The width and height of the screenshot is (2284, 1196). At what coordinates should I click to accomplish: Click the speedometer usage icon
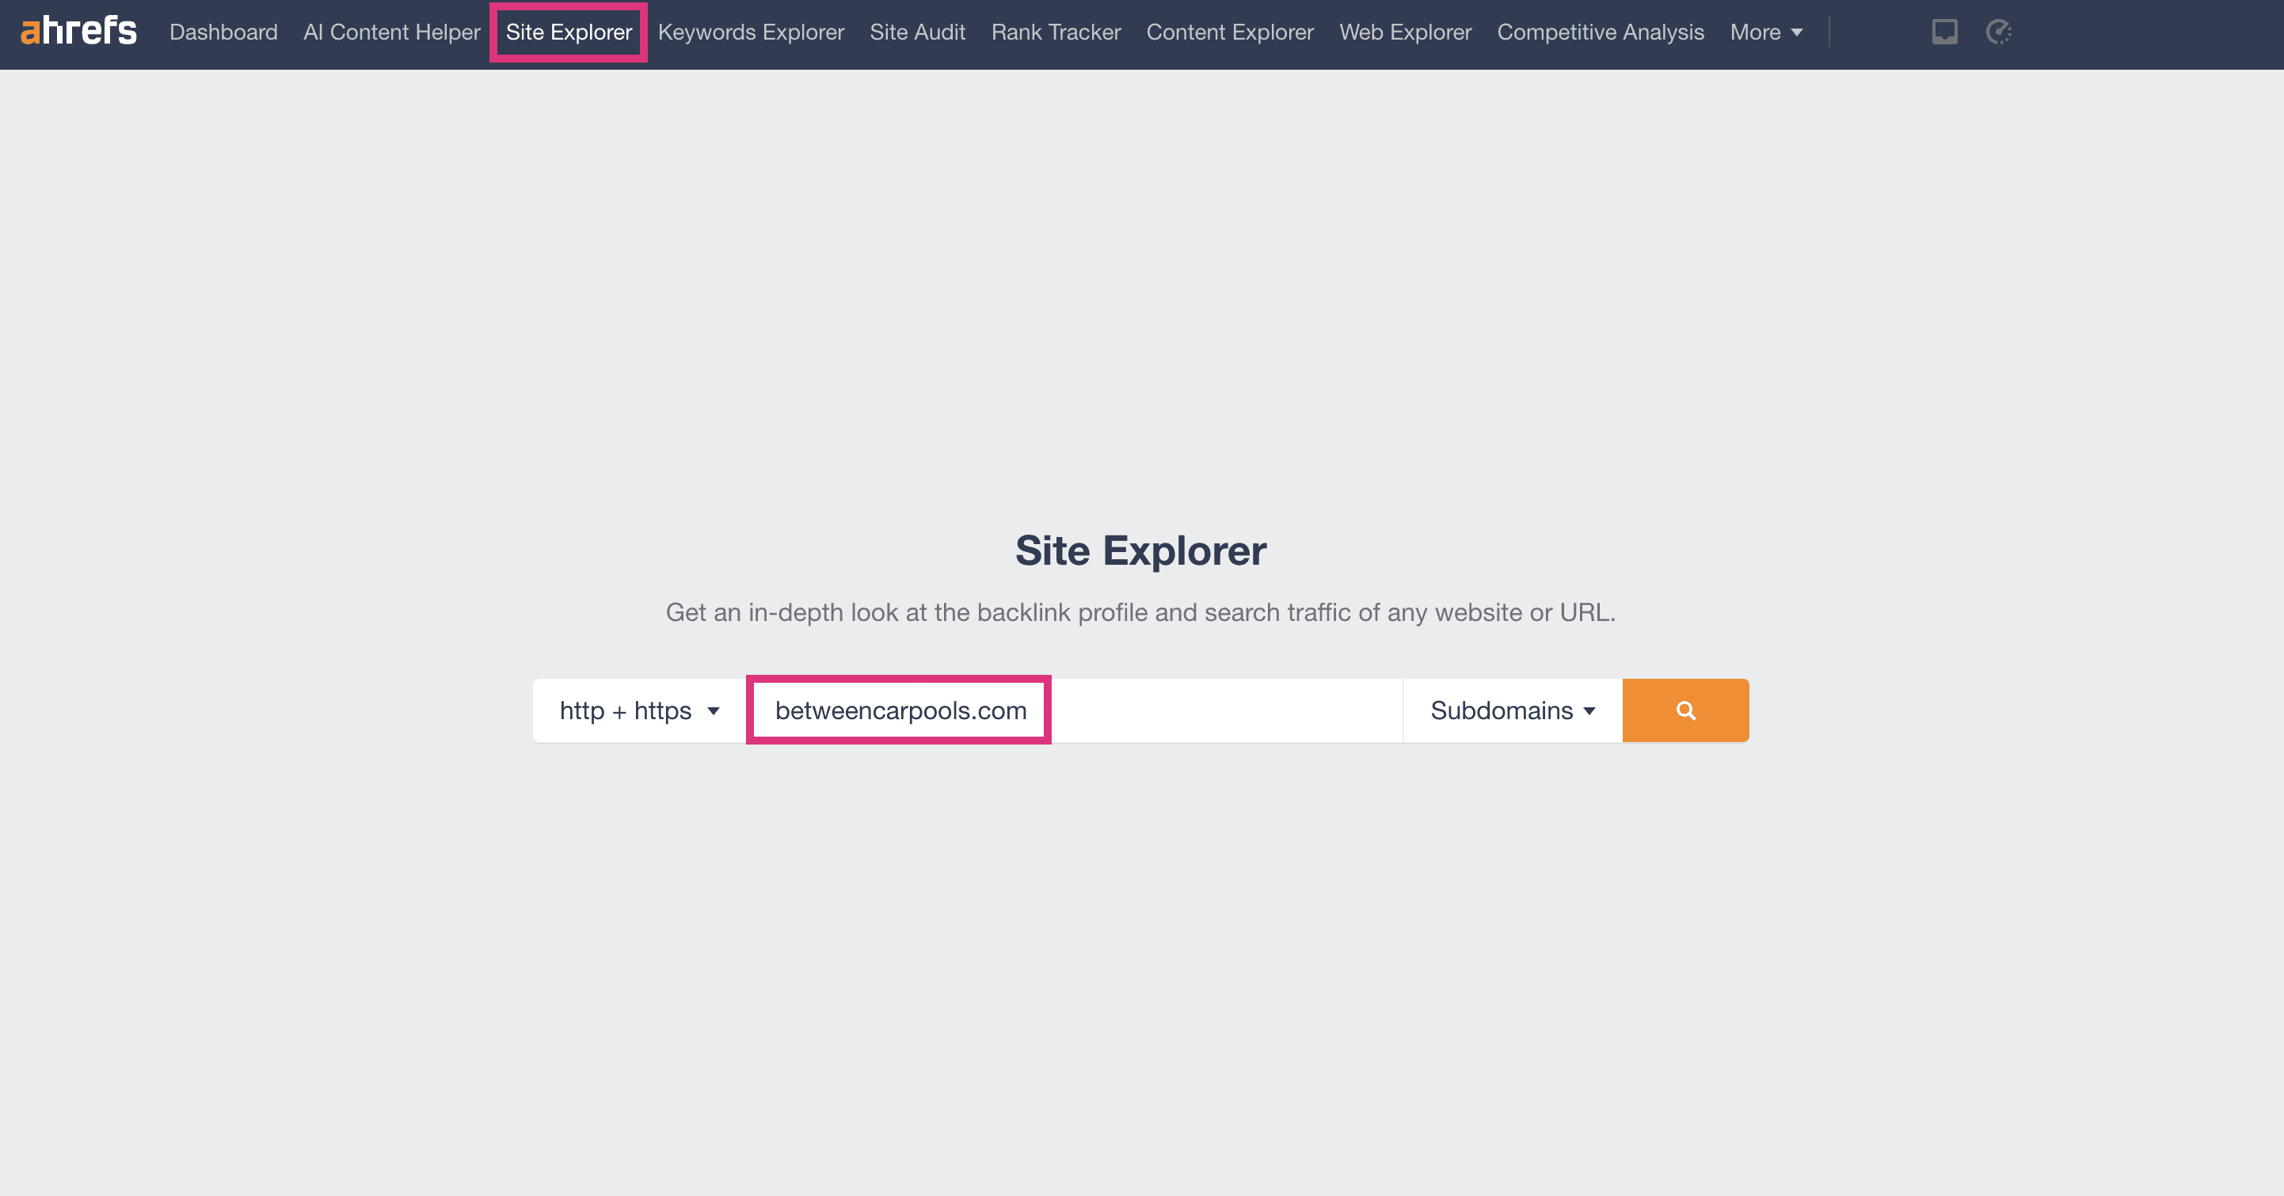[x=1997, y=32]
